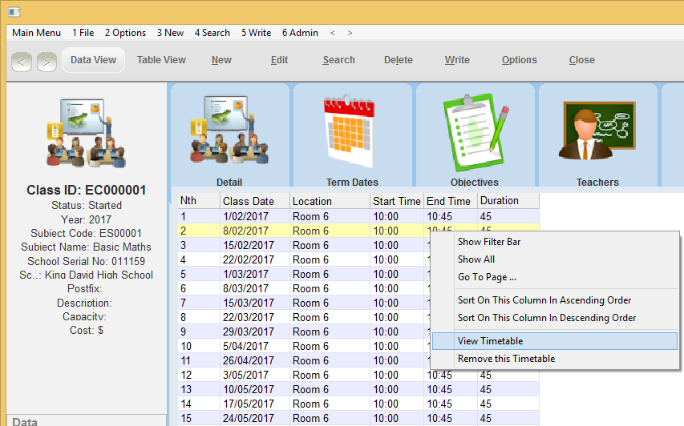This screenshot has width=684, height=426.
Task: Click the class picture in left panel
Action: 87,134
